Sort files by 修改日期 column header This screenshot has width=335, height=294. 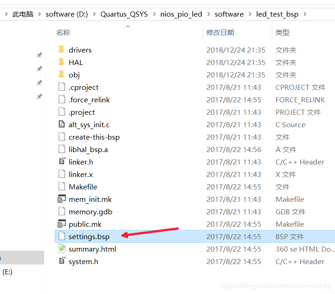point(220,32)
